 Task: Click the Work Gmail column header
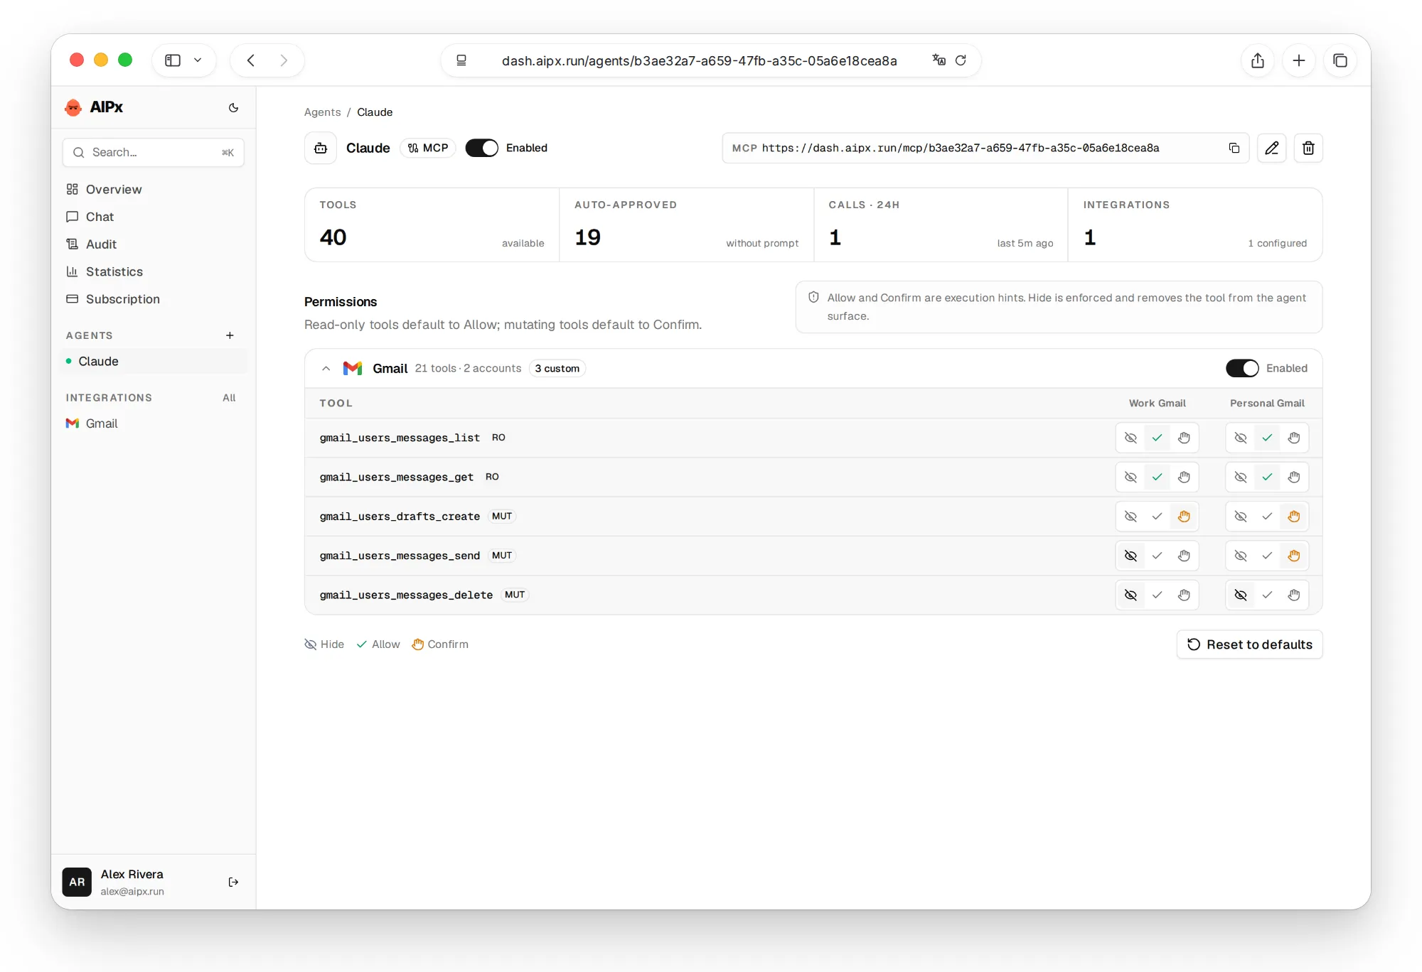(x=1157, y=403)
